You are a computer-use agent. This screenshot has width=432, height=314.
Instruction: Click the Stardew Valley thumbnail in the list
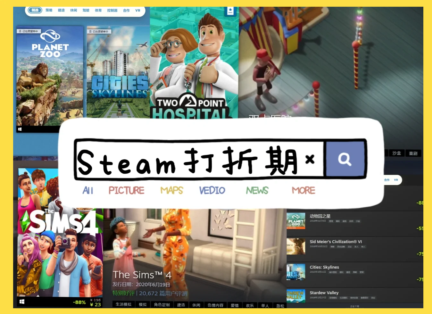click(x=295, y=296)
